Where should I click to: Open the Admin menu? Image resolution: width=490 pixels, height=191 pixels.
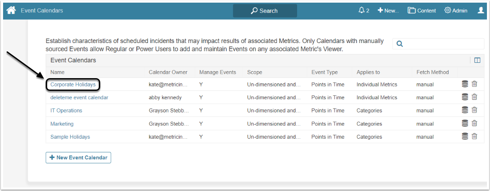point(456,11)
